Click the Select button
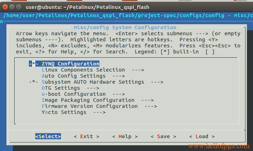 click(x=48, y=136)
